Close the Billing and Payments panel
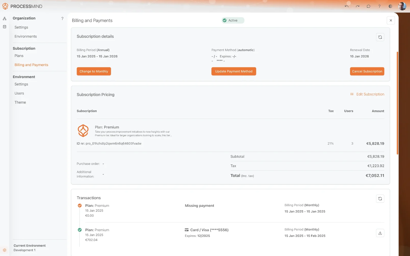Viewport: 410px width, 256px height. tap(391, 20)
